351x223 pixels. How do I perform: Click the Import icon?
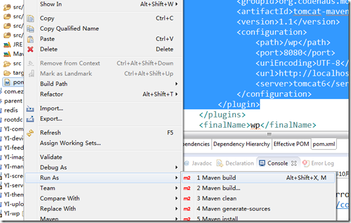(x=30, y=109)
